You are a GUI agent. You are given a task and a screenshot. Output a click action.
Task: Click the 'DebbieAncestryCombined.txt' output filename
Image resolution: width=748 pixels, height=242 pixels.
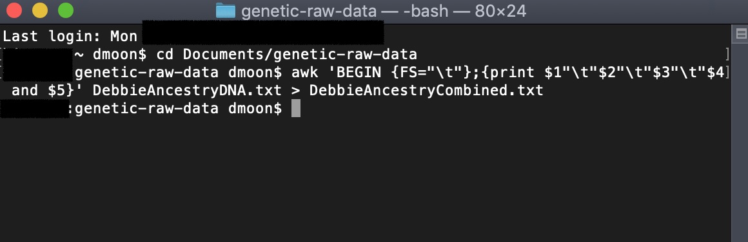click(426, 91)
